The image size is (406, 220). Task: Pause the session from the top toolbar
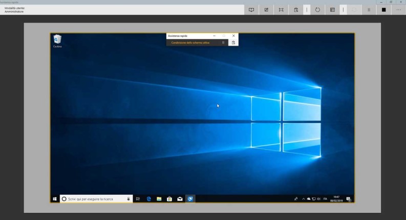point(369,10)
